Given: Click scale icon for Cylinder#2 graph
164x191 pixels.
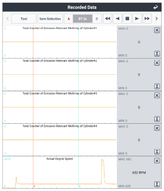Looking at the screenshot, I should [x=157, y=86].
